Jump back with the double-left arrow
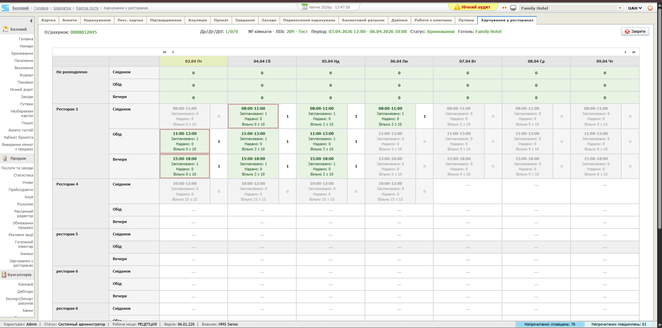662x328 pixels. pyautogui.click(x=165, y=52)
